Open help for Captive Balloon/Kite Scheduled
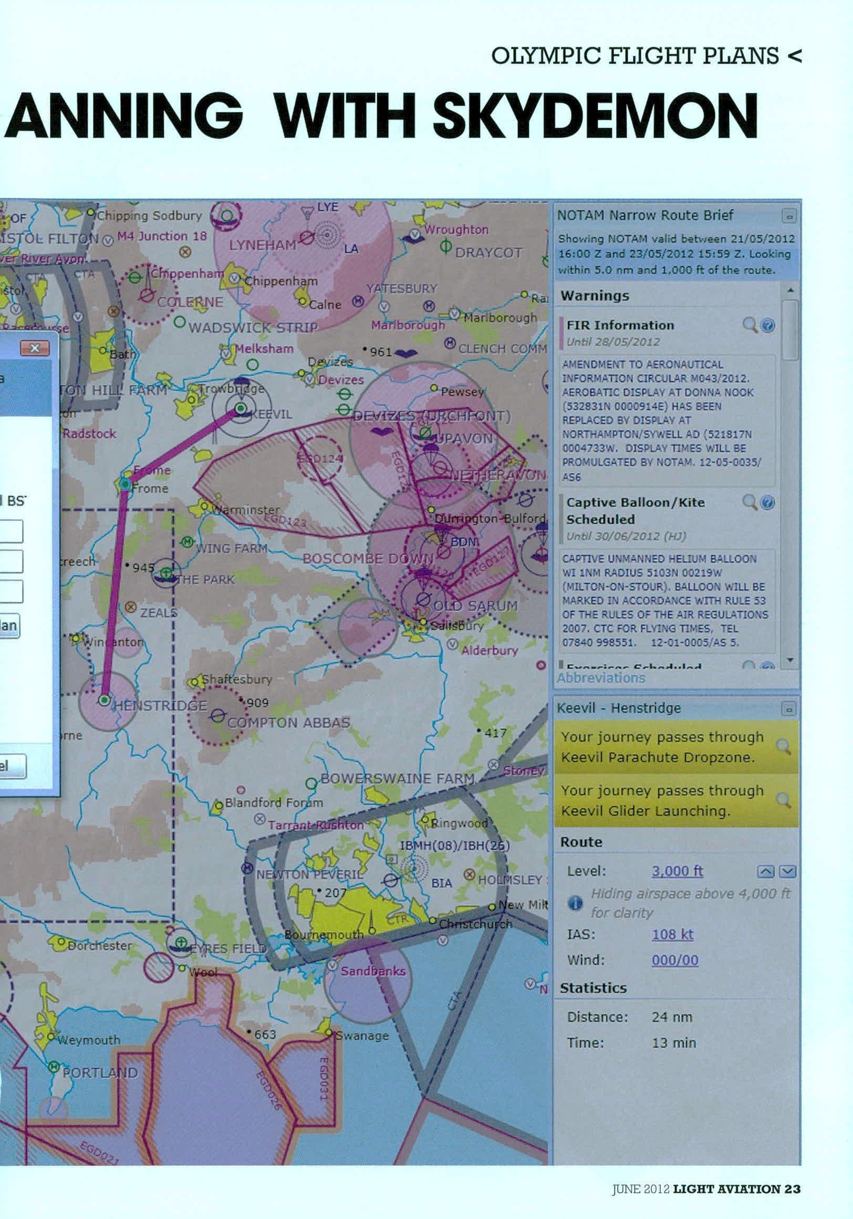Image resolution: width=853 pixels, height=1219 pixels. [x=767, y=502]
